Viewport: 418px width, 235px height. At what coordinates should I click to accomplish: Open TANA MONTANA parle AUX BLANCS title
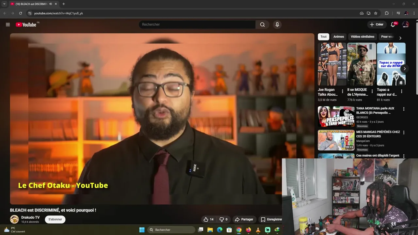pos(375,110)
